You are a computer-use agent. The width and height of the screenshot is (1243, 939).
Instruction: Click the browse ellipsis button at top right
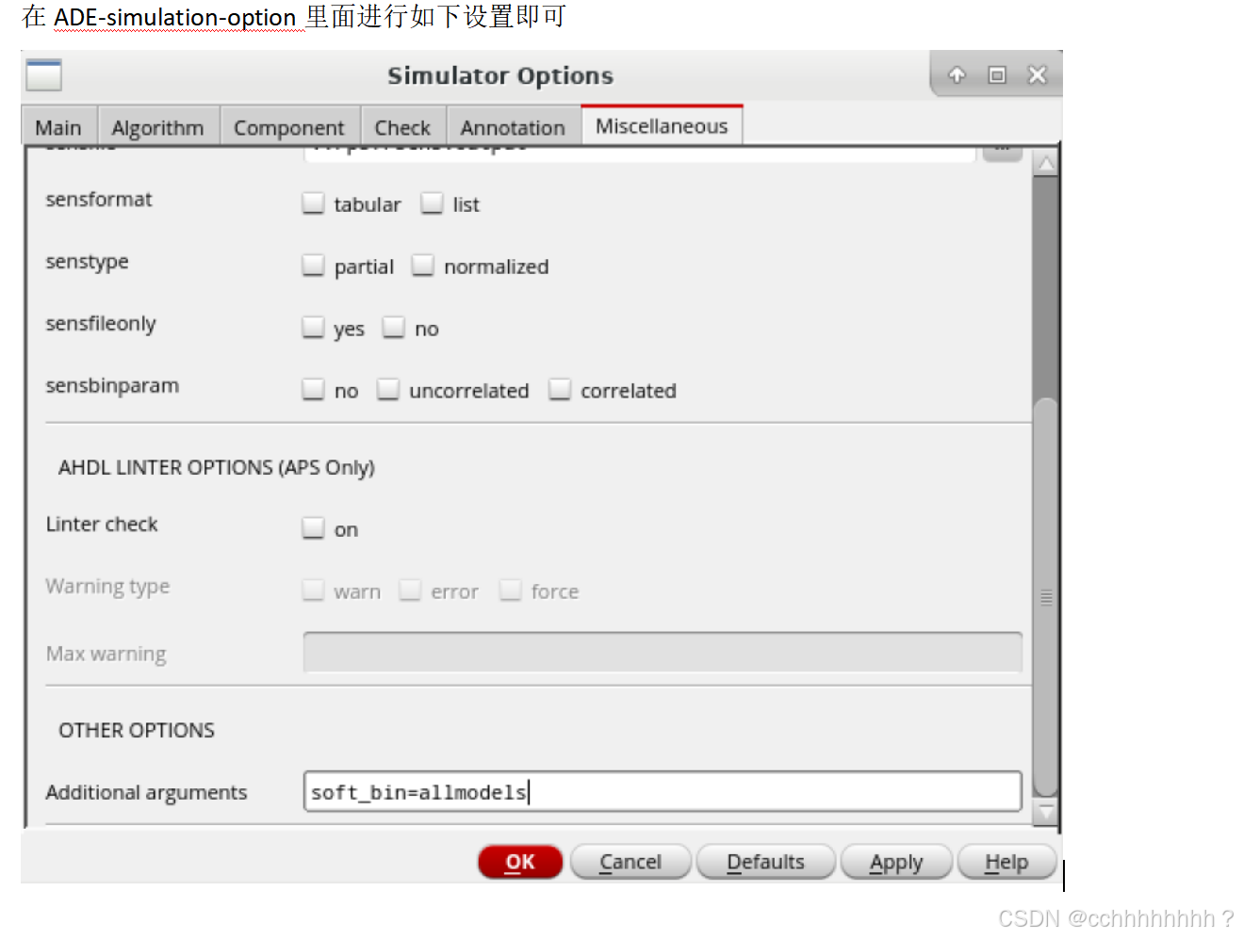tap(1002, 151)
